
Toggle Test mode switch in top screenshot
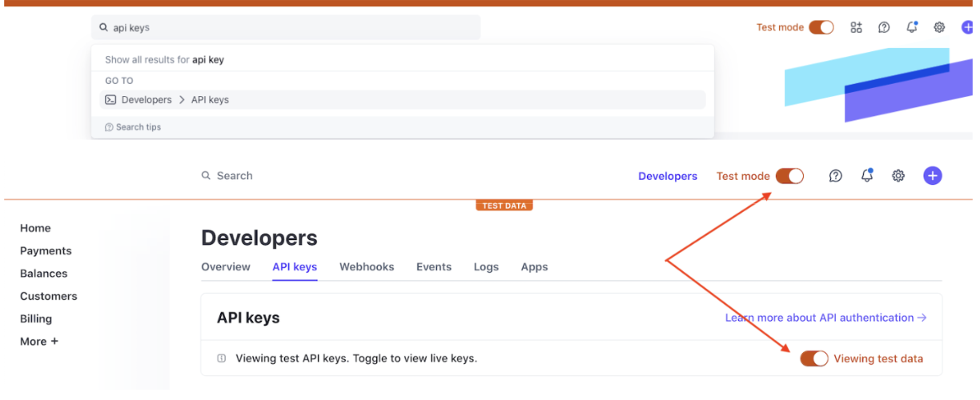click(821, 27)
